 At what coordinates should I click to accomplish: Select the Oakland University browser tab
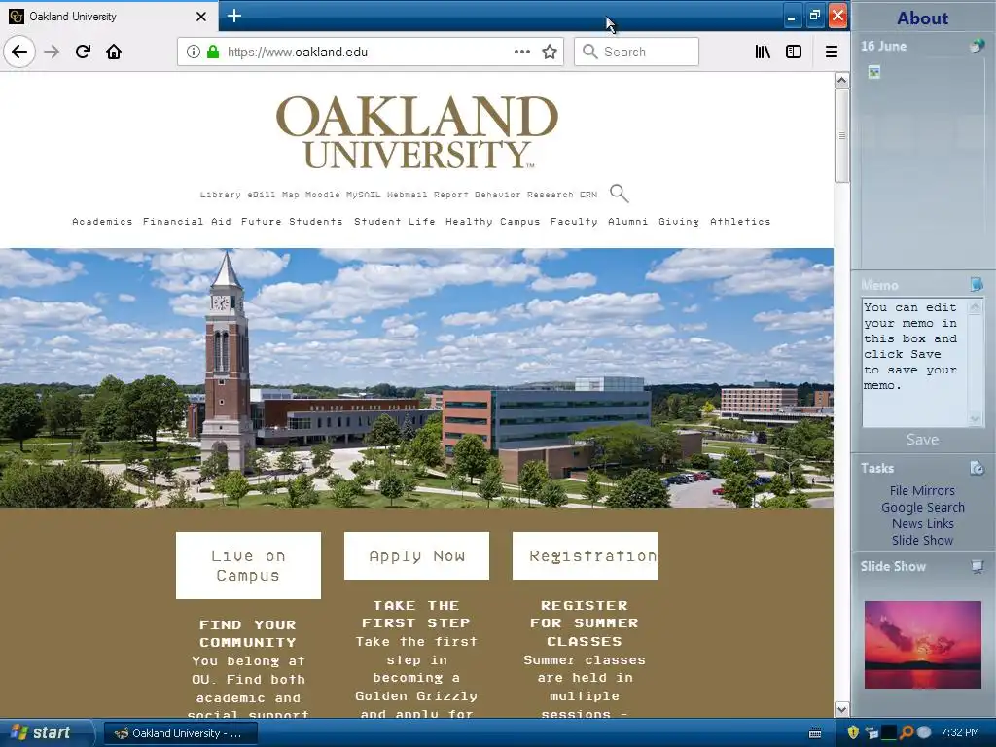tap(109, 17)
